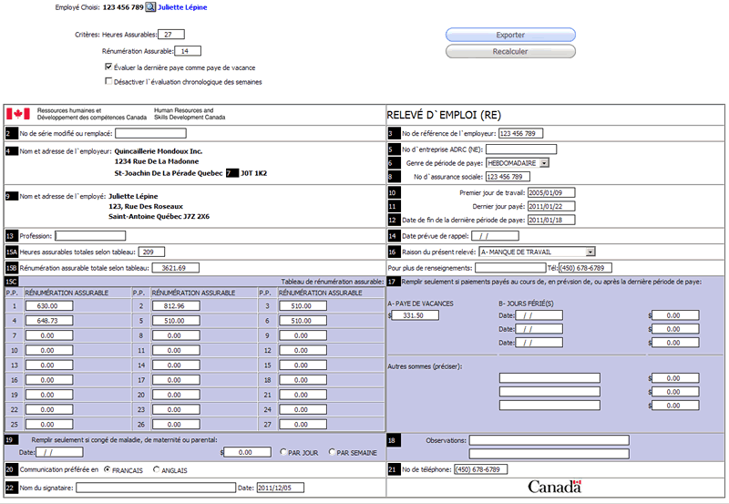The width and height of the screenshot is (729, 504).
Task: Edit Paye de vacances amount 331.50
Action: (416, 315)
